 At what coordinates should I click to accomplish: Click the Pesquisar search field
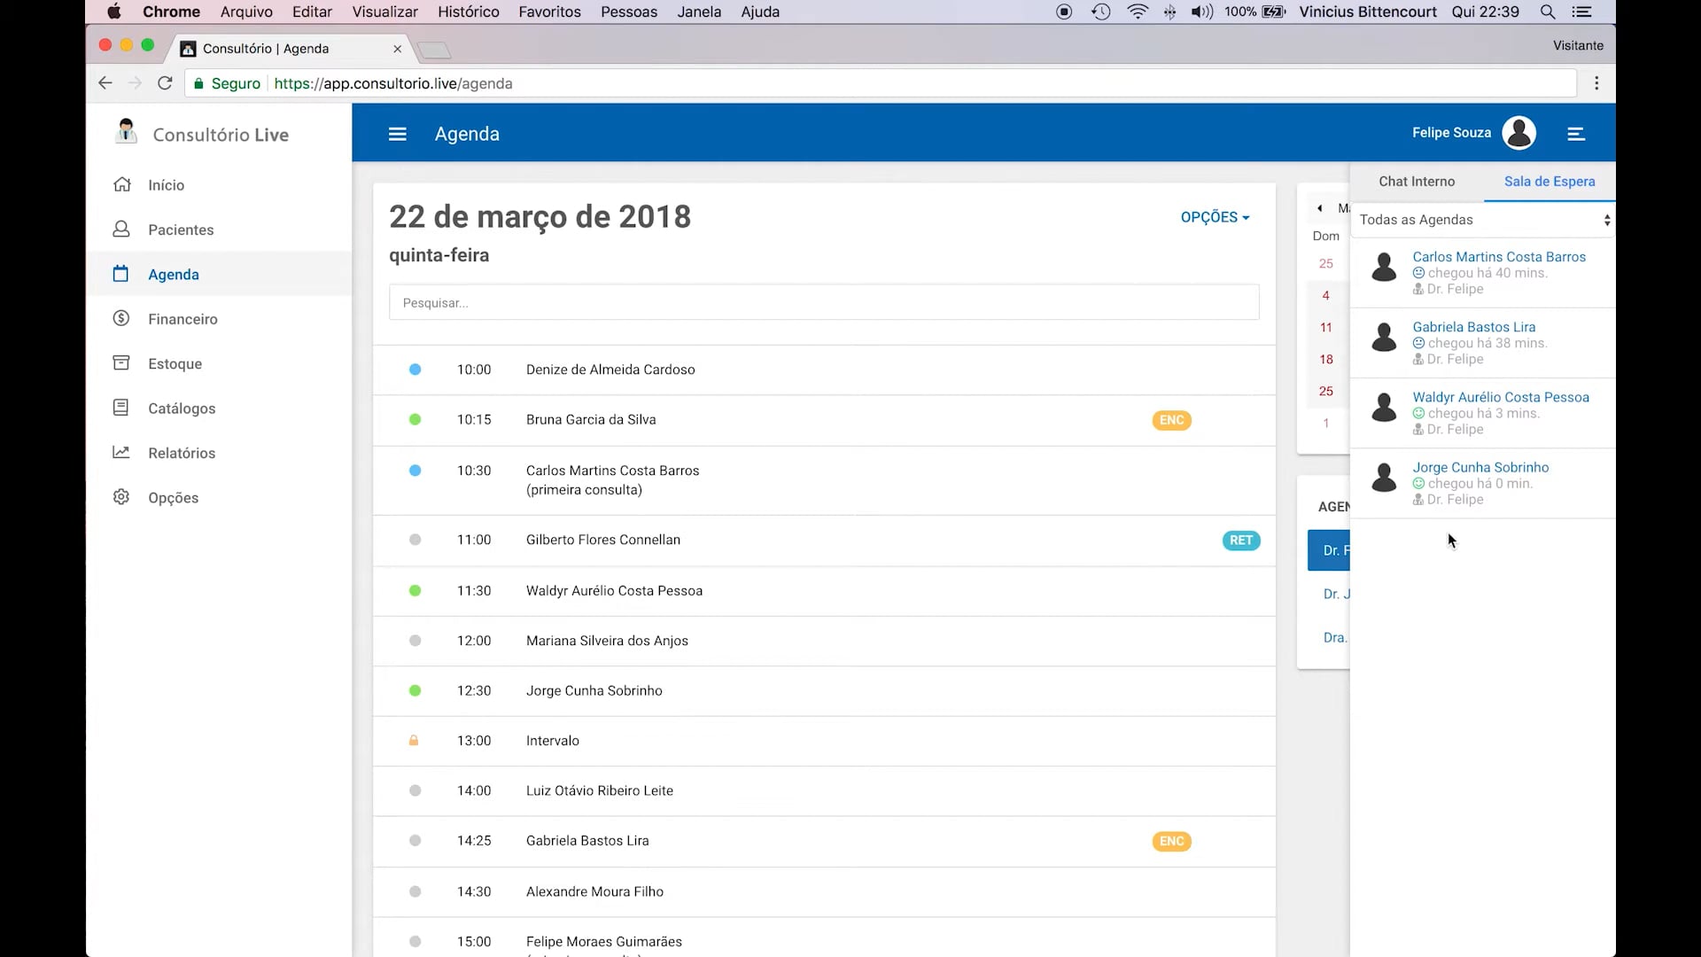point(824,302)
